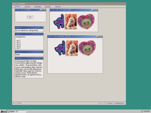151x113 pixels.
Task: Click the "example lists" text
Action: [20, 37]
